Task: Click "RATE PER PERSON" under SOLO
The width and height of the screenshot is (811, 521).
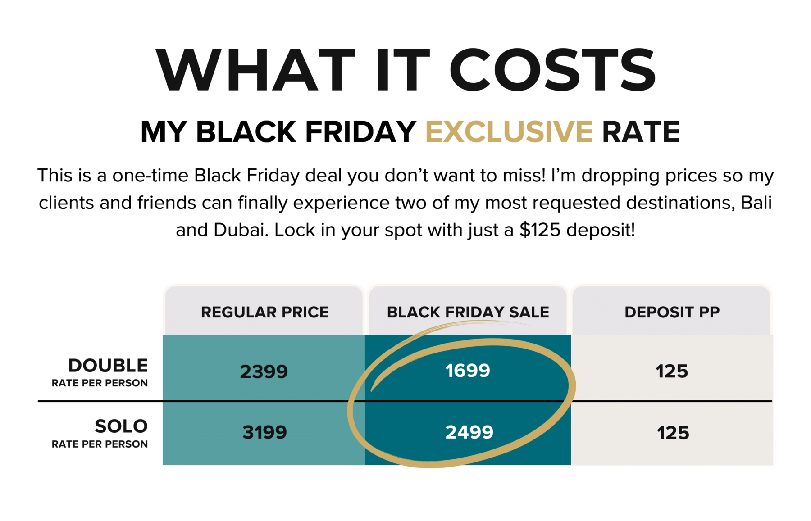Action: (100, 444)
